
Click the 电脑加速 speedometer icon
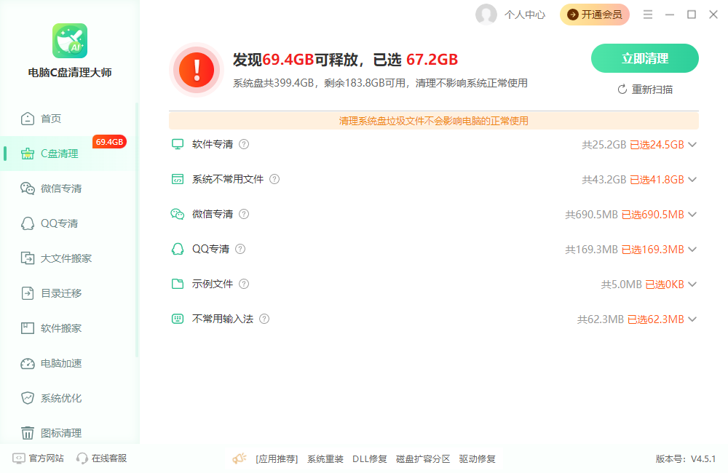coord(28,363)
